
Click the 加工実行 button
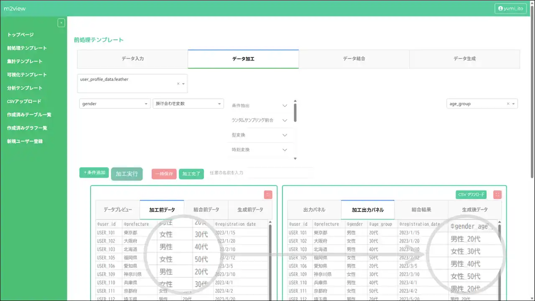tap(127, 174)
